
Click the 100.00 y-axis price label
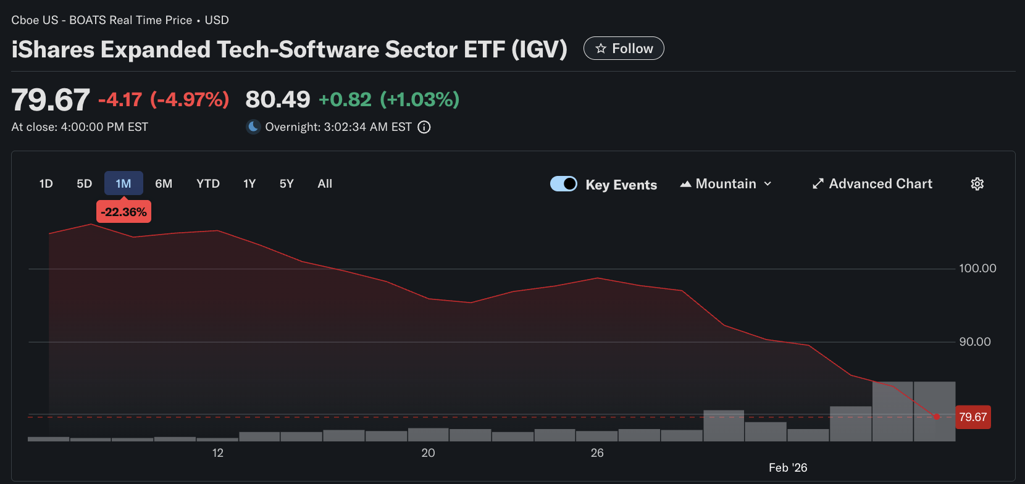(x=977, y=269)
